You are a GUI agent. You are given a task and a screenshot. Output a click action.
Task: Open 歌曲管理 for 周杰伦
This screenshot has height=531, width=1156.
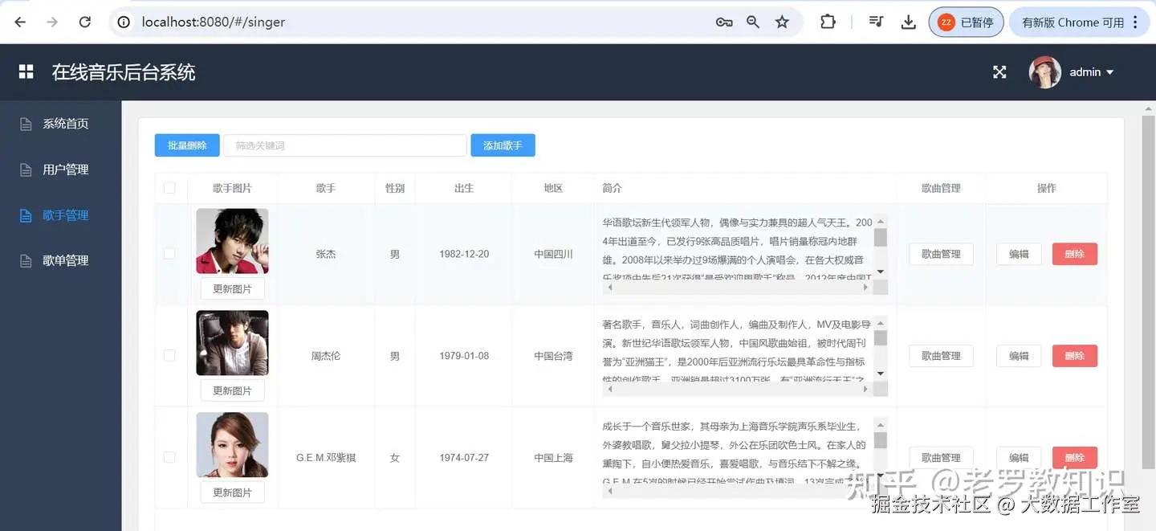pos(941,356)
